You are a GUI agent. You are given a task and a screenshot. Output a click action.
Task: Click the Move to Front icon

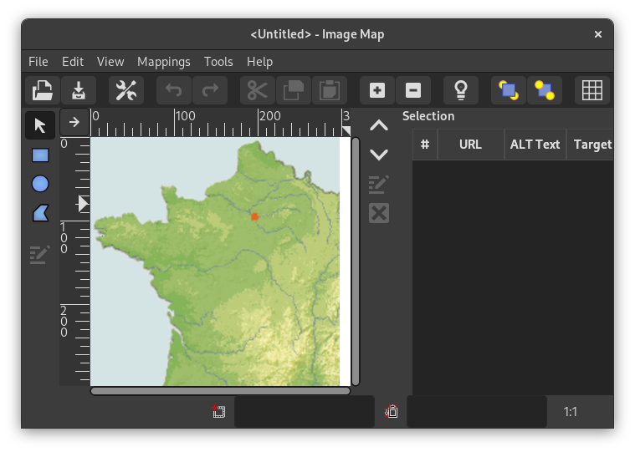point(509,90)
